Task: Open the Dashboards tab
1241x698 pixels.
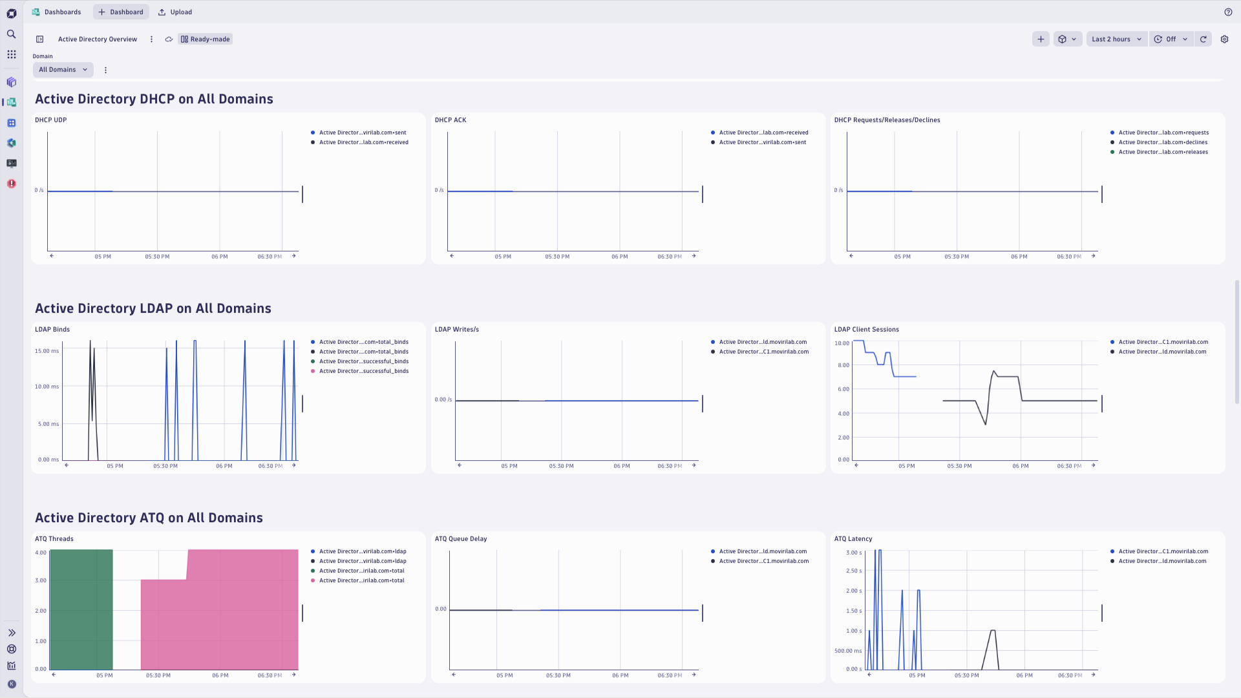Action: click(56, 12)
